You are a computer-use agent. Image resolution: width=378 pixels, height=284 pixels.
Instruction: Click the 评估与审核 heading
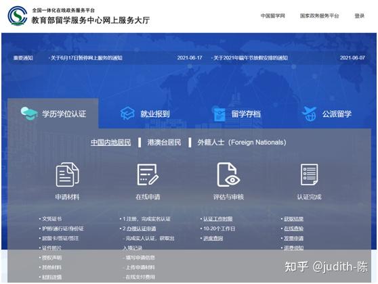click(x=228, y=197)
